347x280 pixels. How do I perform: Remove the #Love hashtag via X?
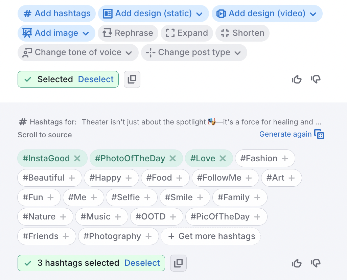click(223, 158)
